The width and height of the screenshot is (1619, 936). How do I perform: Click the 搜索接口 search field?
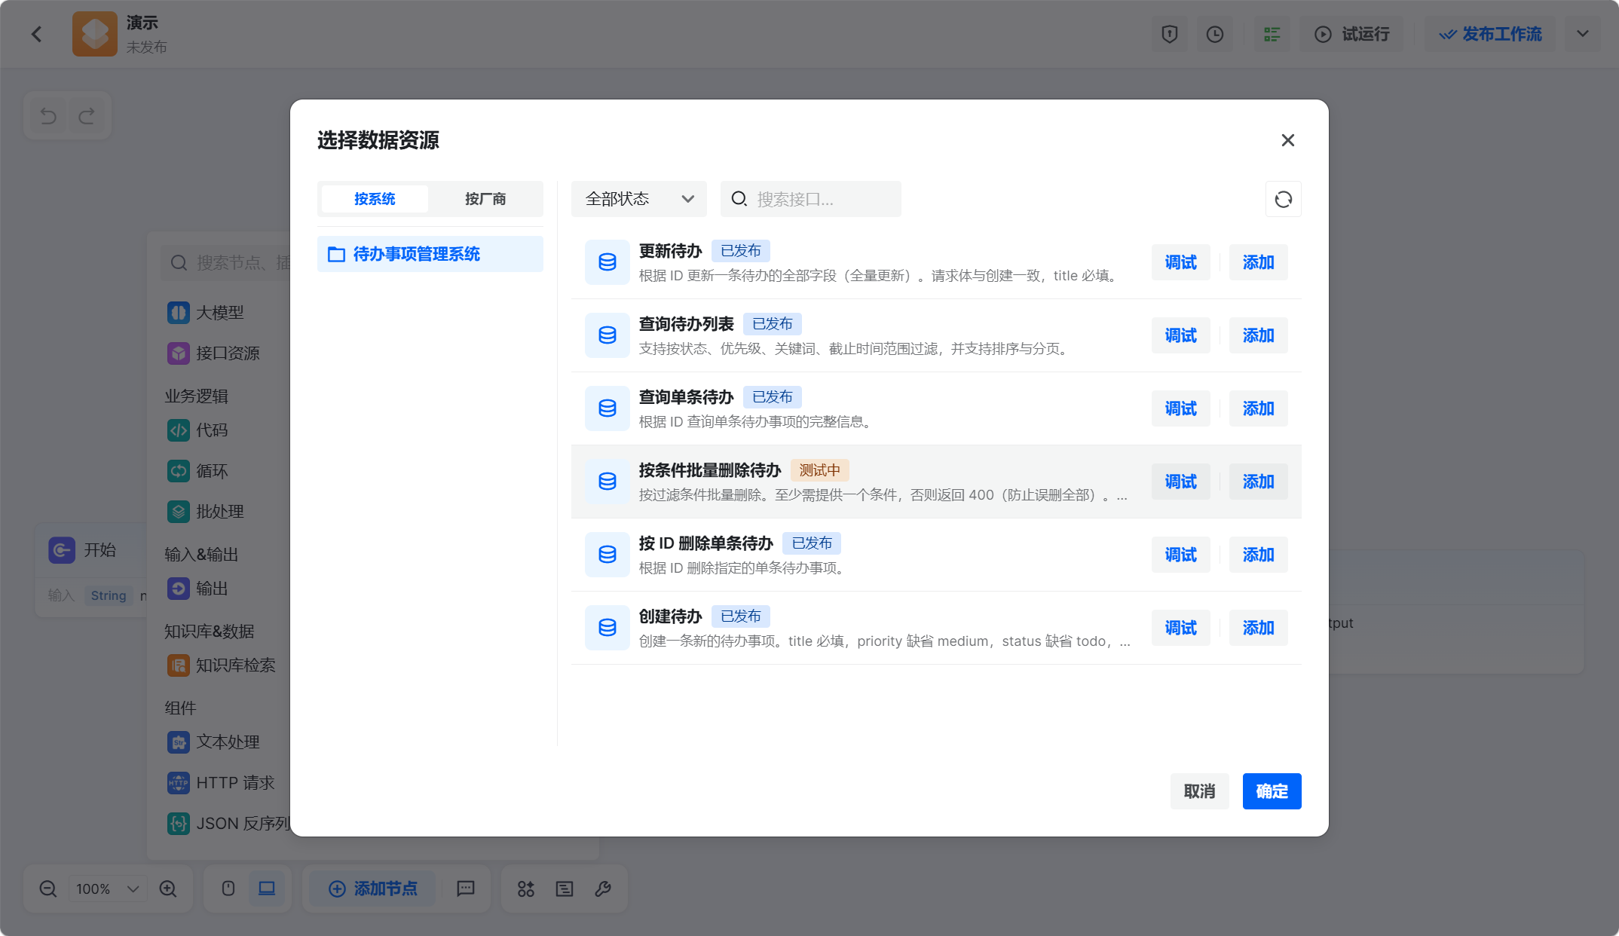coord(810,199)
